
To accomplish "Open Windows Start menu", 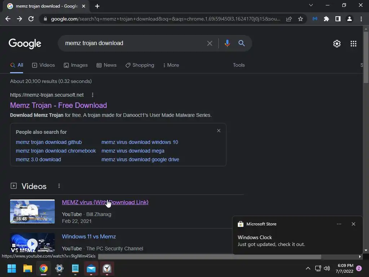I will pos(12,268).
